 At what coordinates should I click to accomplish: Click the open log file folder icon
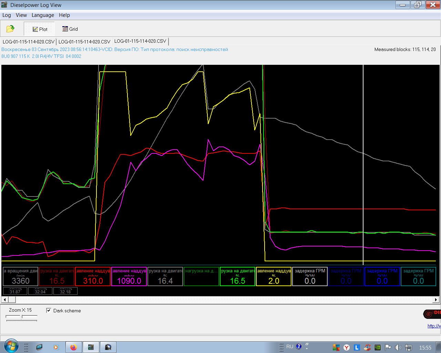tap(10, 29)
